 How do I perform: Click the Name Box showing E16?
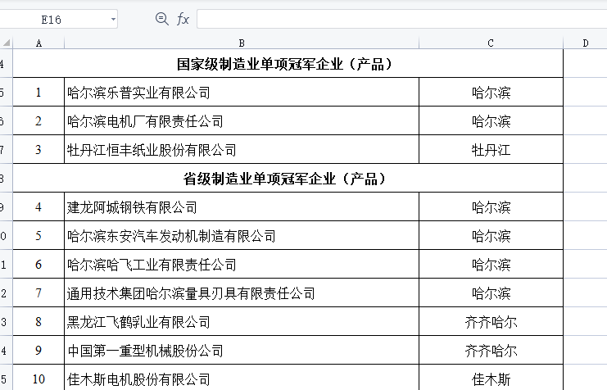click(x=51, y=19)
